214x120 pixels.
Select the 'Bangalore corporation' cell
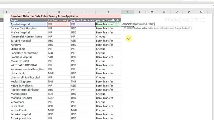(28, 53)
